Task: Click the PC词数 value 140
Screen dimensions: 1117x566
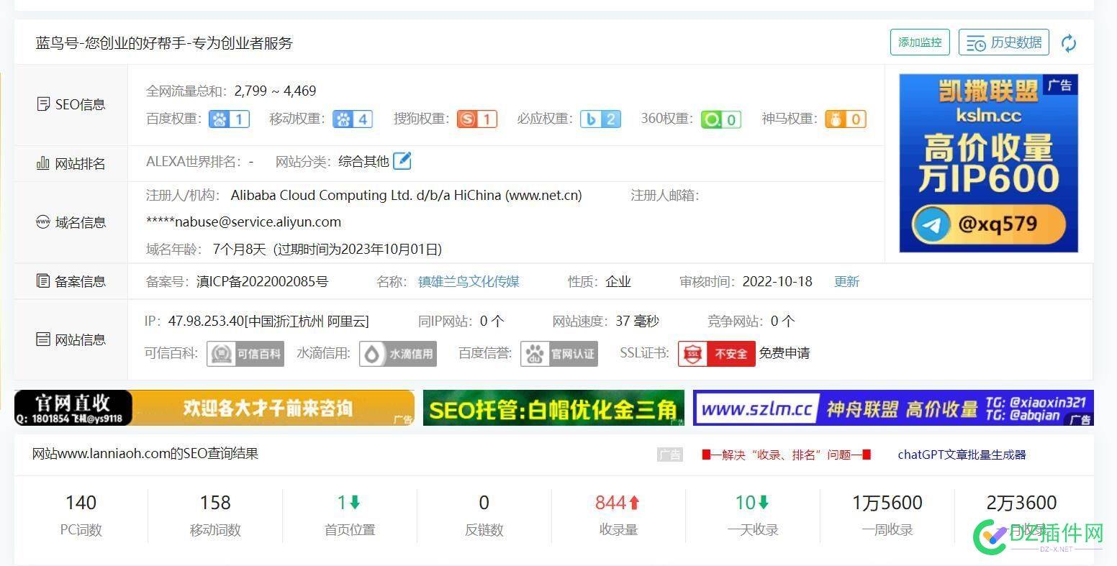Action: (81, 503)
